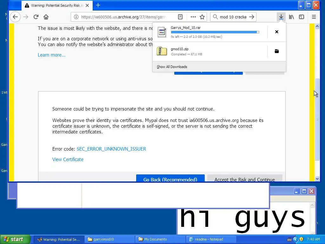This screenshot has width=325, height=244.
Task: Click the 7:40 AM system clock
Action: [x=313, y=239]
